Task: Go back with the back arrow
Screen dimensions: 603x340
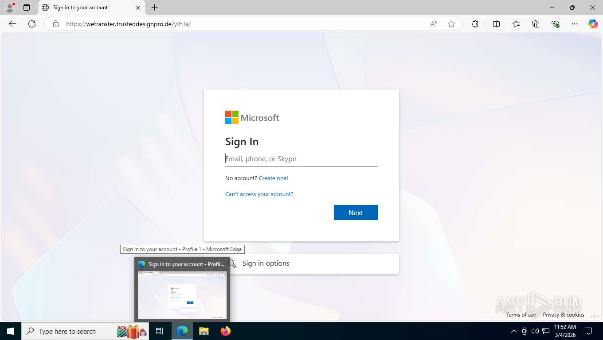Action: click(12, 24)
